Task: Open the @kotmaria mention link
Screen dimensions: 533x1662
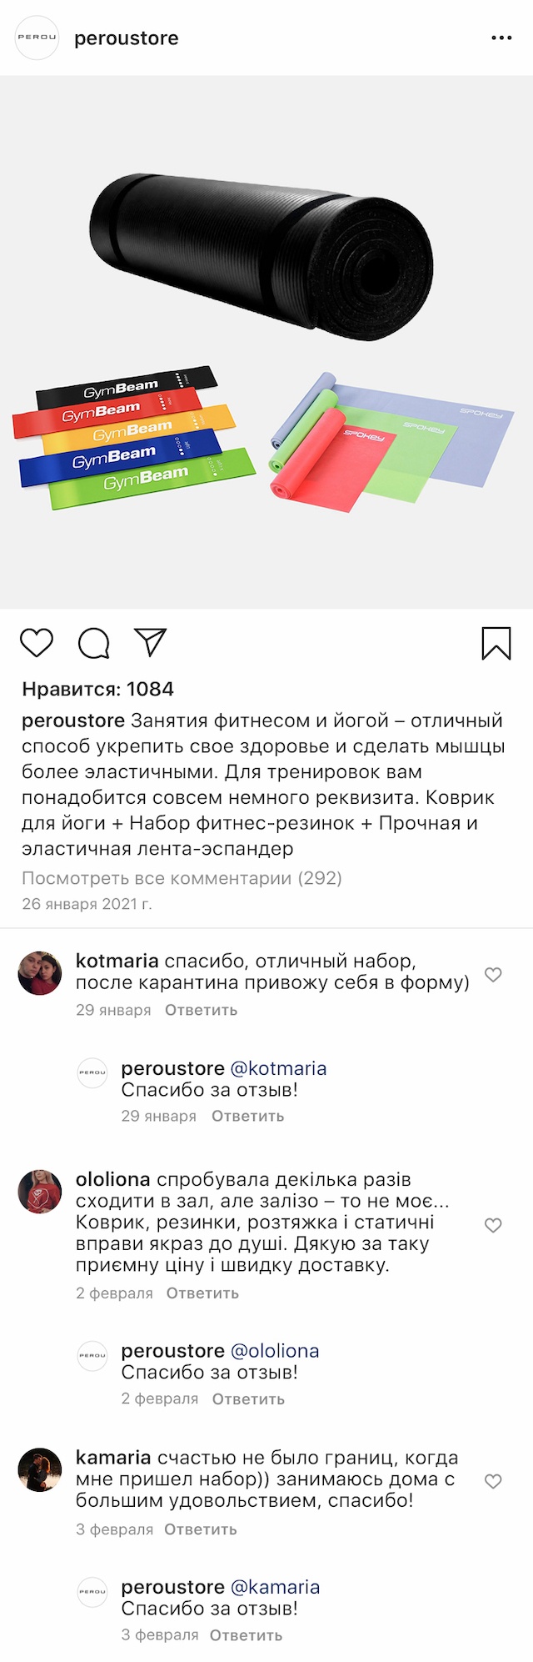Action: [278, 1068]
